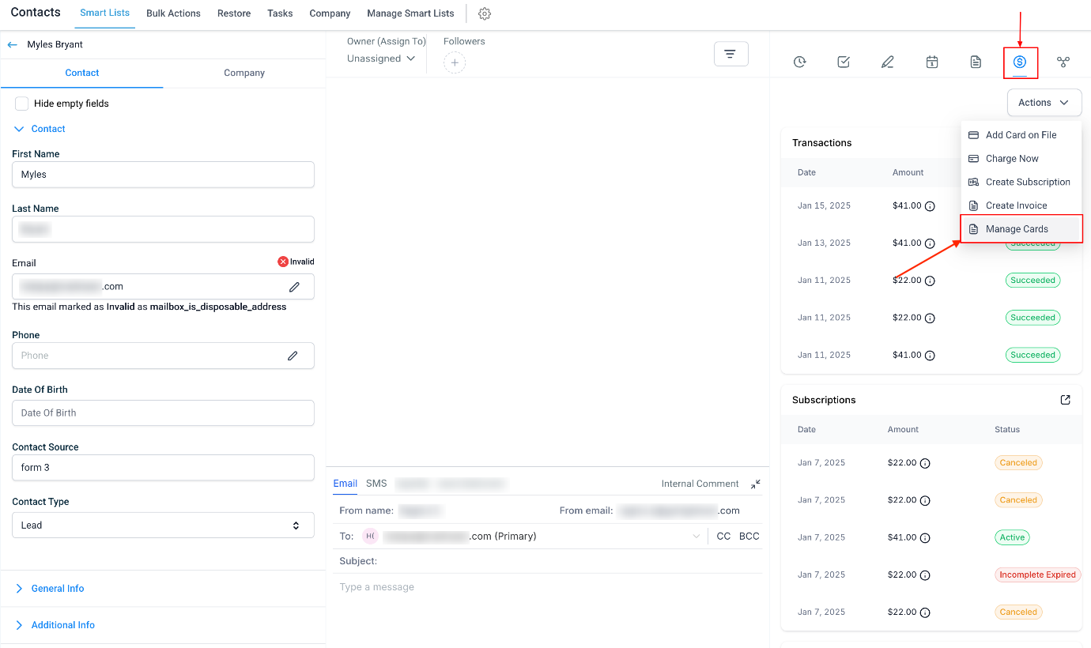Info icon for Jan 13, 2025 transaction
This screenshot has height=648, width=1091.
pos(930,243)
